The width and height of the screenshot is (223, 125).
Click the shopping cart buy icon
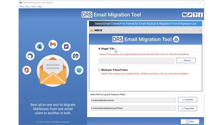click(184, 15)
